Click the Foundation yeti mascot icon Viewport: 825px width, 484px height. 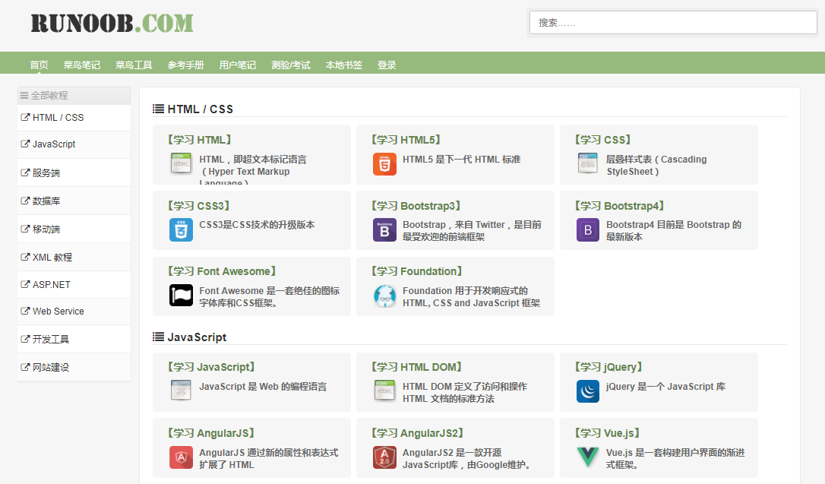click(384, 296)
